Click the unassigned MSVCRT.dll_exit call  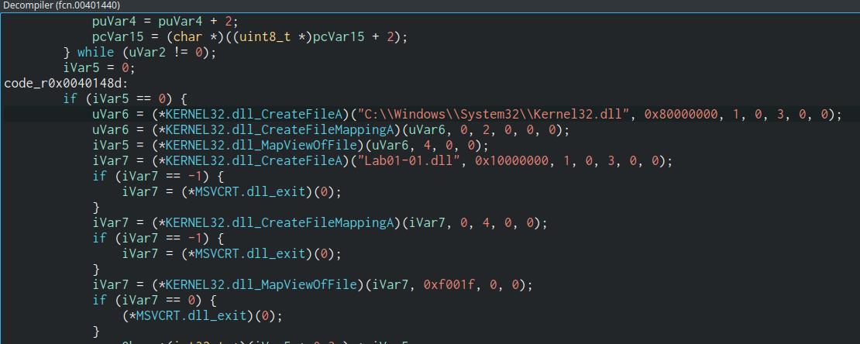click(x=198, y=315)
